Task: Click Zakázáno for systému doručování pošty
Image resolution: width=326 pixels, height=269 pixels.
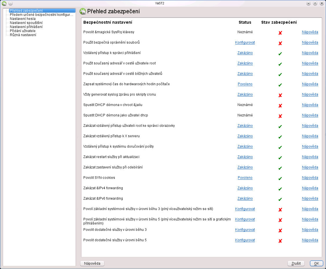Action: 245,146
